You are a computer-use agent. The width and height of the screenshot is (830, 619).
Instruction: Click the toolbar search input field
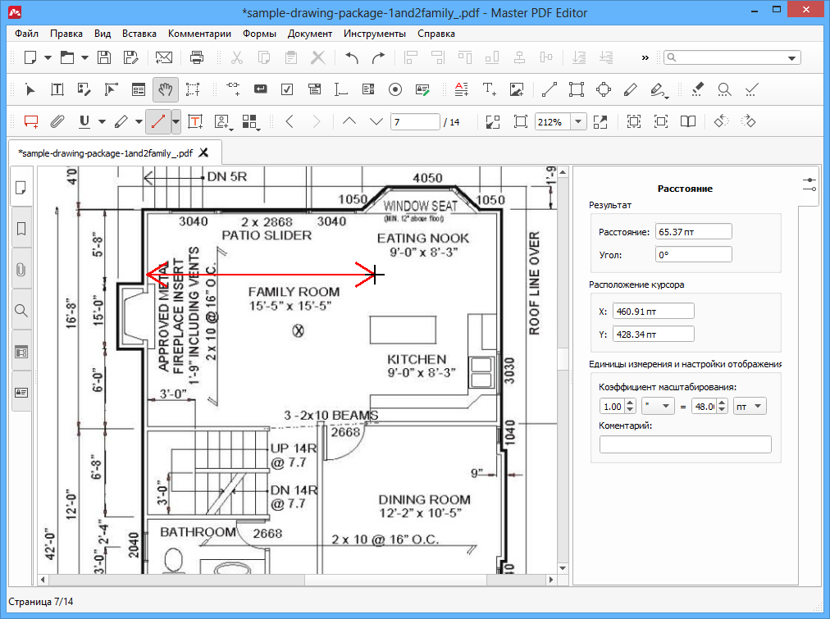tap(732, 57)
